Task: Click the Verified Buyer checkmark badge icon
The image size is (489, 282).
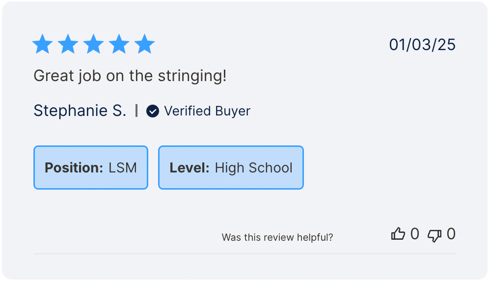Action: click(x=153, y=112)
